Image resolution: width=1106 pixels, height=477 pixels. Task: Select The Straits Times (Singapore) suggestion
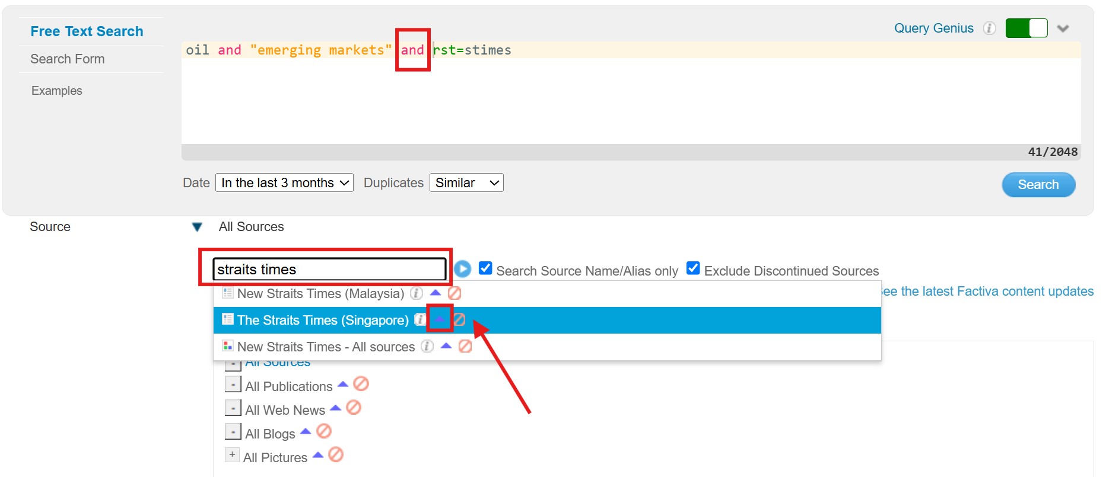323,321
